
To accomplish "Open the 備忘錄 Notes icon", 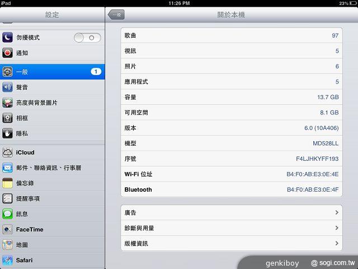I will click(x=7, y=183).
